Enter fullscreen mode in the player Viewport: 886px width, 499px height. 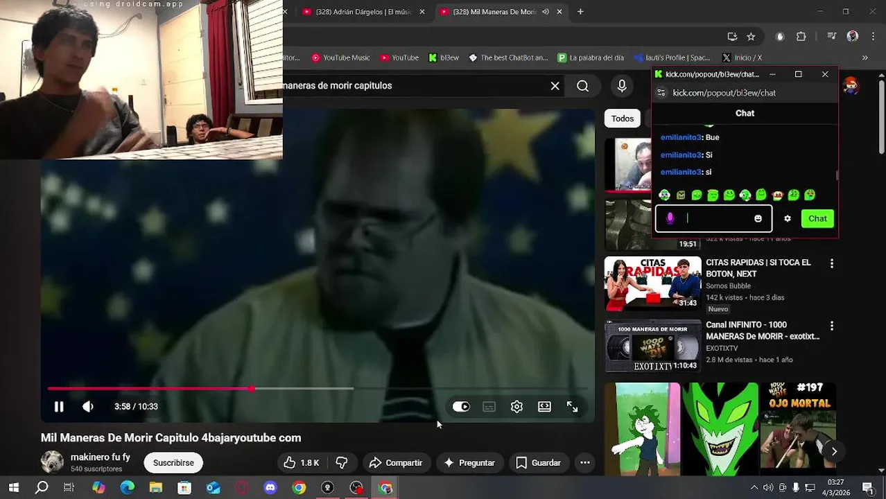(x=572, y=407)
